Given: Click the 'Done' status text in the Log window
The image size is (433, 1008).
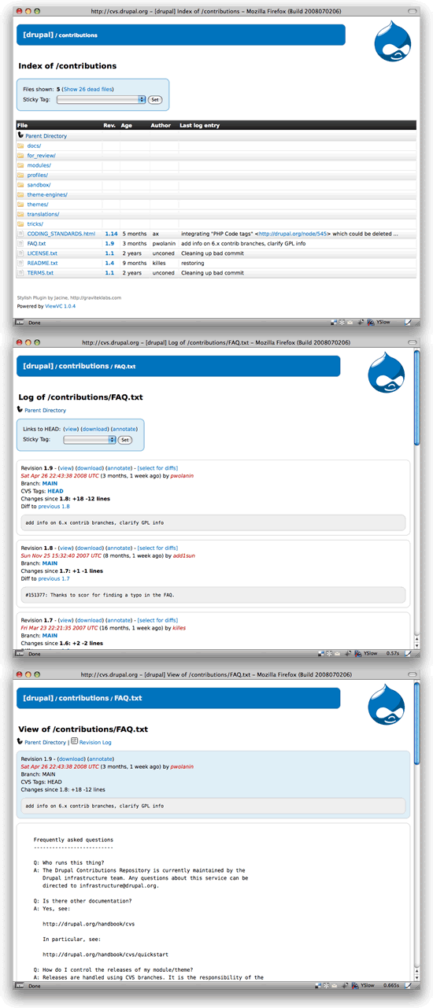Looking at the screenshot, I should click(35, 654).
